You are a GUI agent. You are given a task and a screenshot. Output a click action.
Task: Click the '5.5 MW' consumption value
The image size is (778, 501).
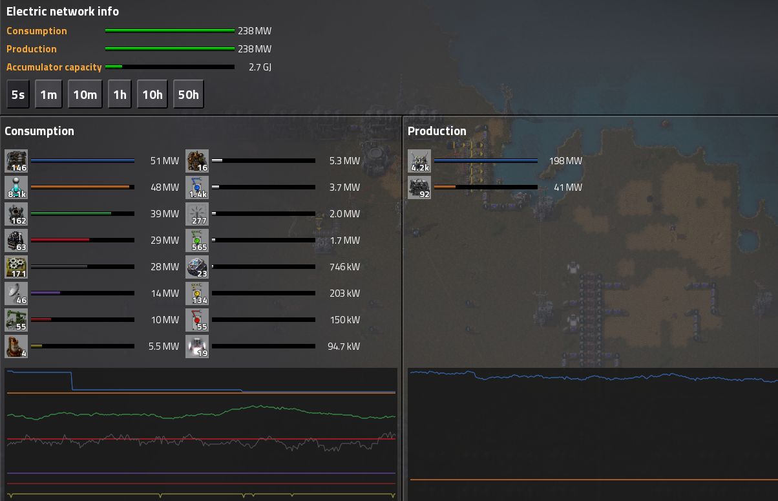(x=163, y=346)
